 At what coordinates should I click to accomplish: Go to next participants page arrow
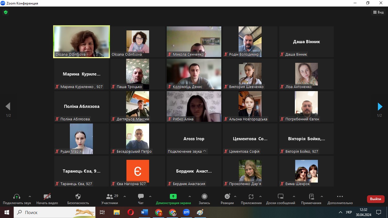[x=380, y=106]
